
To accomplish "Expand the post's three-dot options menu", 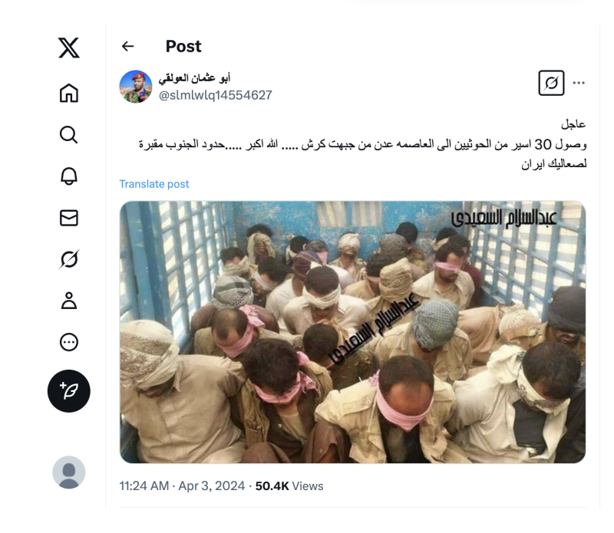I will tap(579, 83).
